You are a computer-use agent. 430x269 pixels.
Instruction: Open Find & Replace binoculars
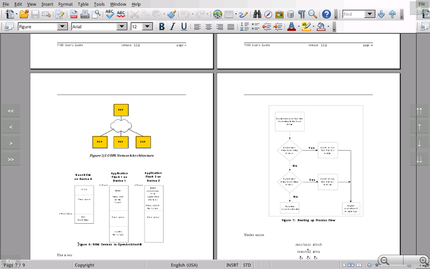(x=257, y=14)
